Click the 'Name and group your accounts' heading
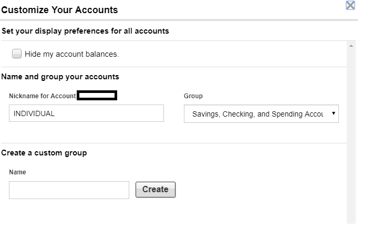 point(60,77)
